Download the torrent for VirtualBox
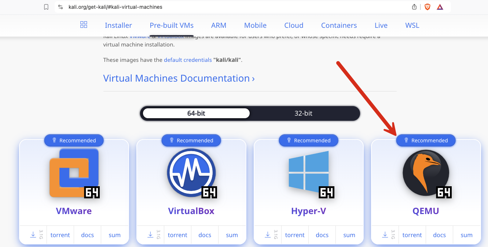Image resolution: width=488 pixels, height=247 pixels. tap(177, 235)
